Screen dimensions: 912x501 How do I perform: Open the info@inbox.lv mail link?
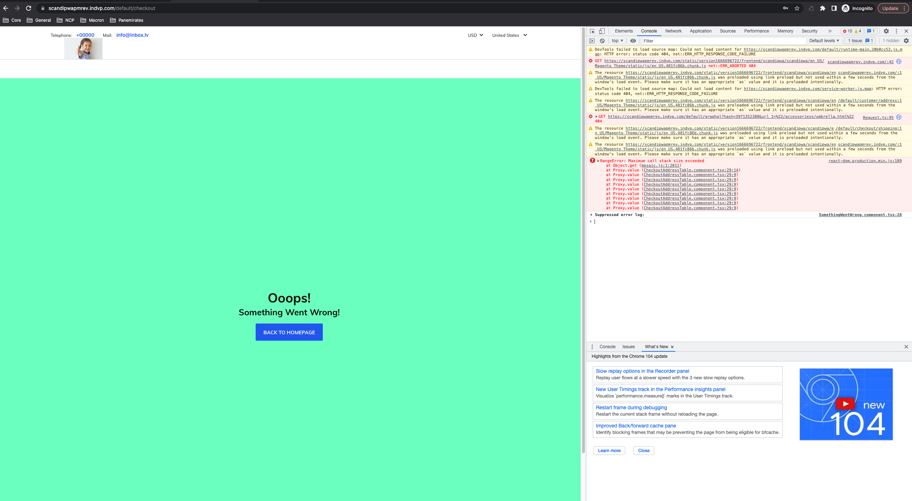coord(132,35)
